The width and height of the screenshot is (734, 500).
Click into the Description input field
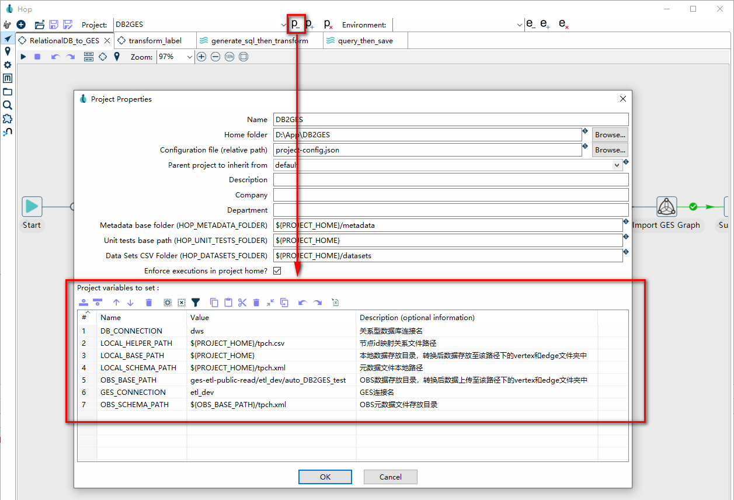coord(450,180)
